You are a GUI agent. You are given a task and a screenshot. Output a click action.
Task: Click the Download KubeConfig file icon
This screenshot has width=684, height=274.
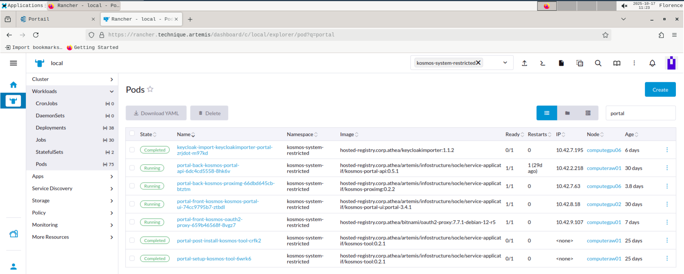(561, 63)
